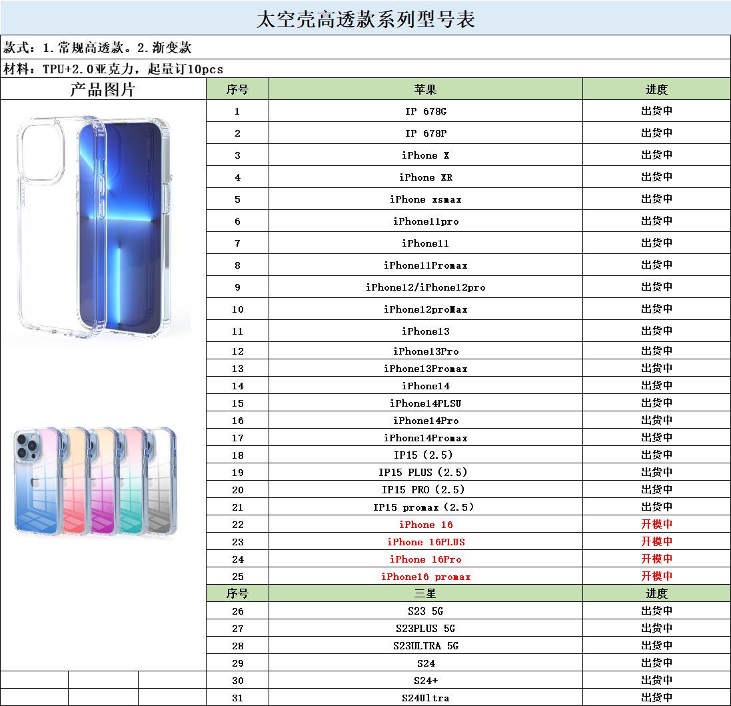The image size is (731, 706).
Task: Select the 出货中 status for S24Ultra
Action: point(656,697)
